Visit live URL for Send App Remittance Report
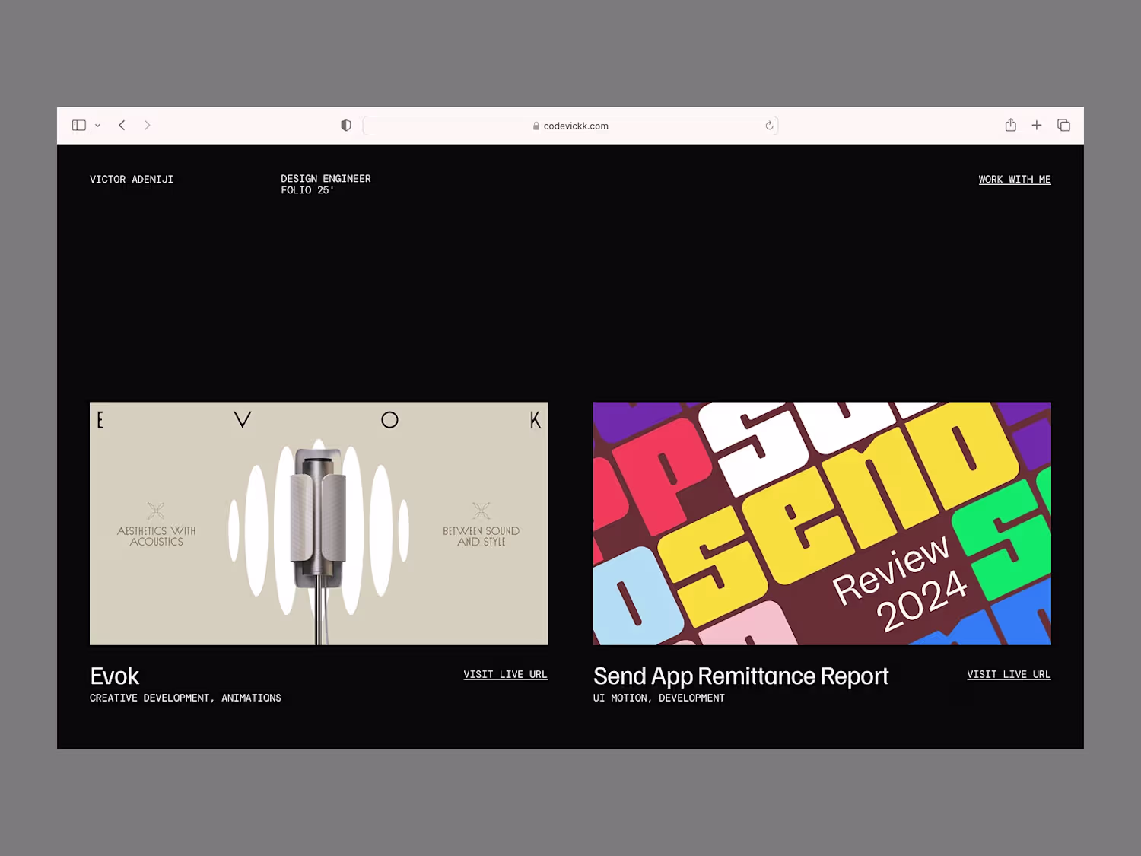This screenshot has height=856, width=1141. [x=1009, y=675]
